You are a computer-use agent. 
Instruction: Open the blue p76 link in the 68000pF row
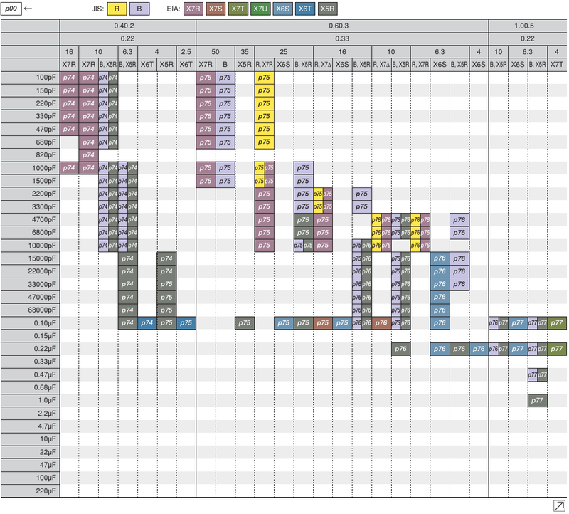point(440,310)
